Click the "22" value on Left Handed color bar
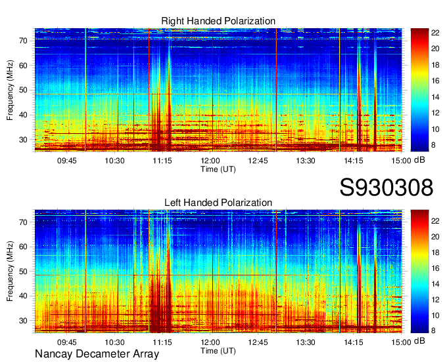The height and width of the screenshot is (362, 447). tap(435, 220)
